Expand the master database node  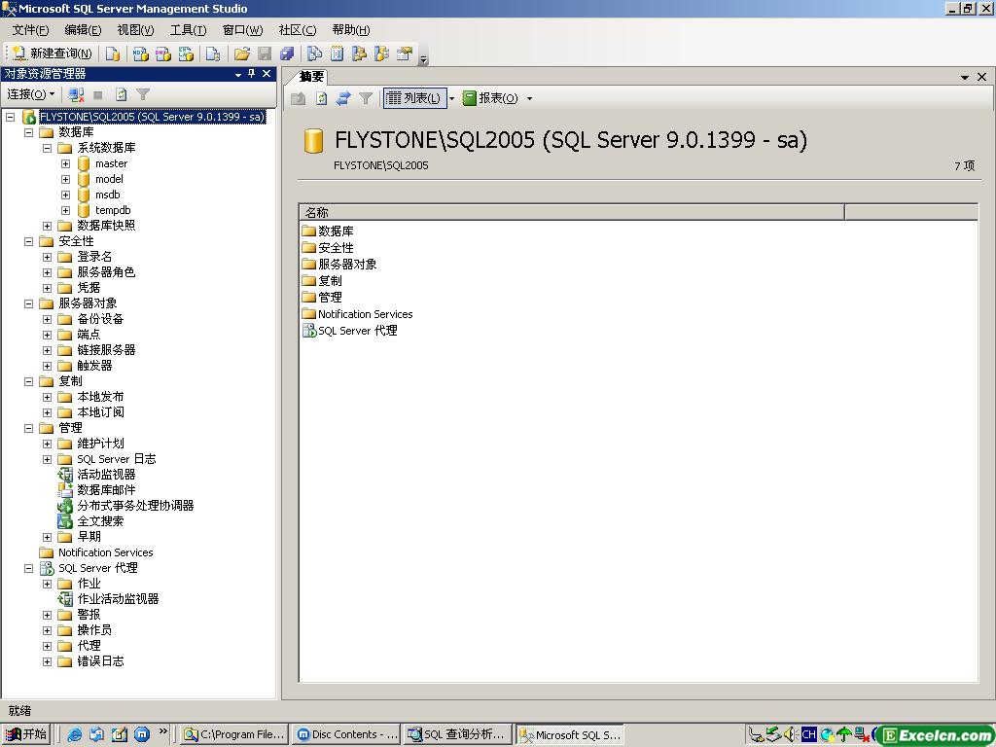tap(66, 163)
